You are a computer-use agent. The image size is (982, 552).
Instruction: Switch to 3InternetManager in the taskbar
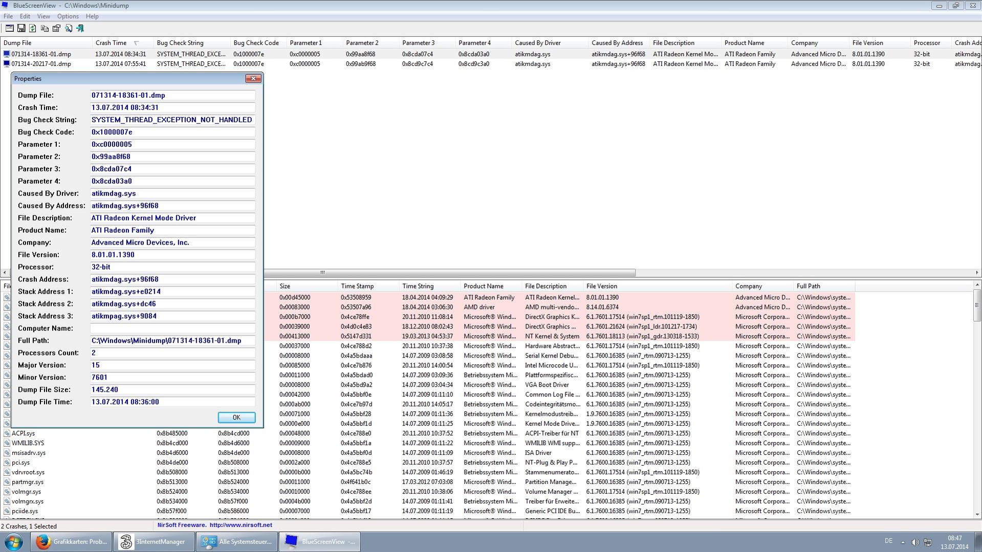point(154,542)
